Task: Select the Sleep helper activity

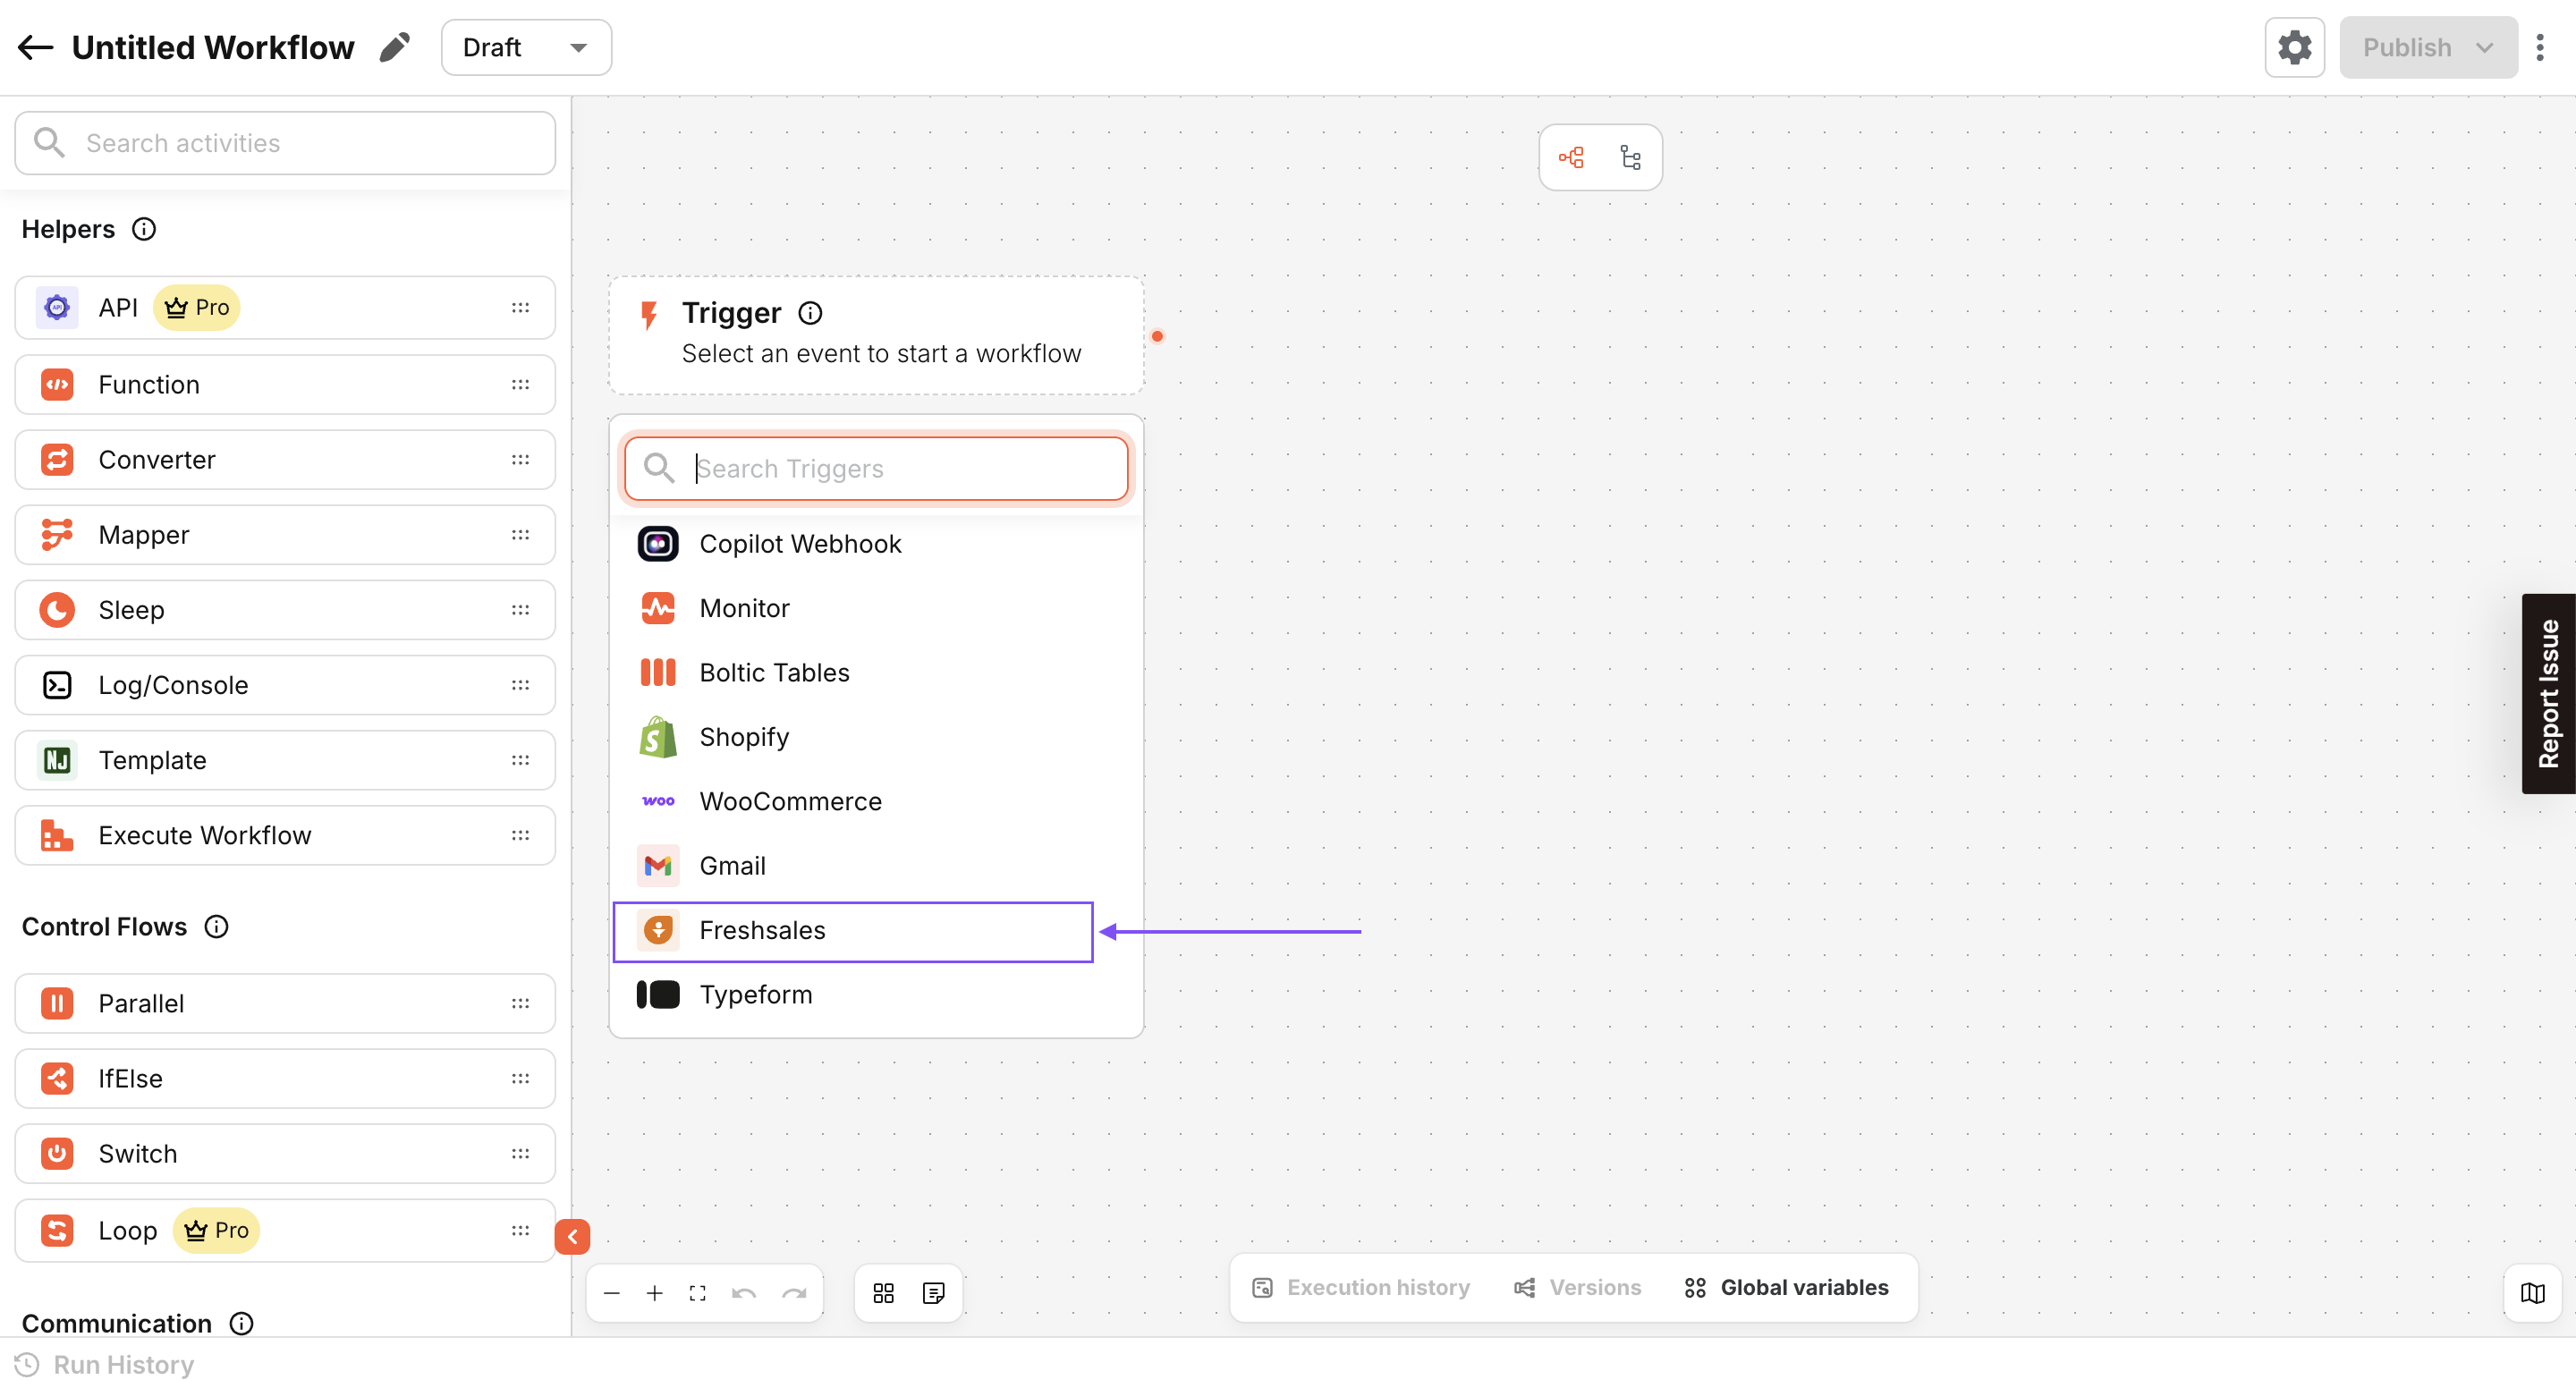Action: pyautogui.click(x=285, y=609)
